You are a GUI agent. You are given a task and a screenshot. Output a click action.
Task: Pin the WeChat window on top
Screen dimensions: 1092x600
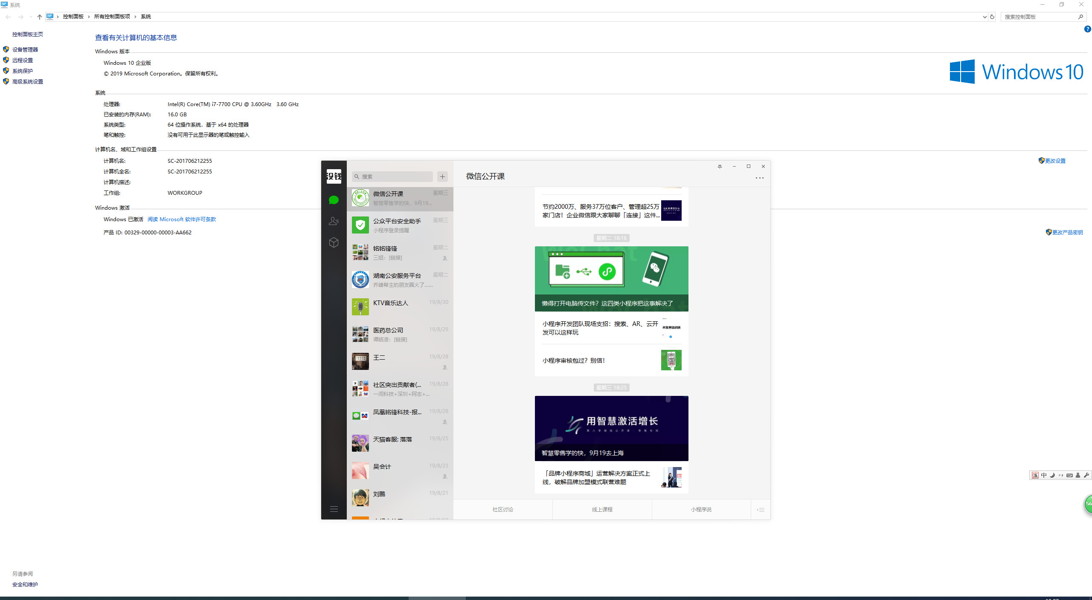tap(720, 166)
